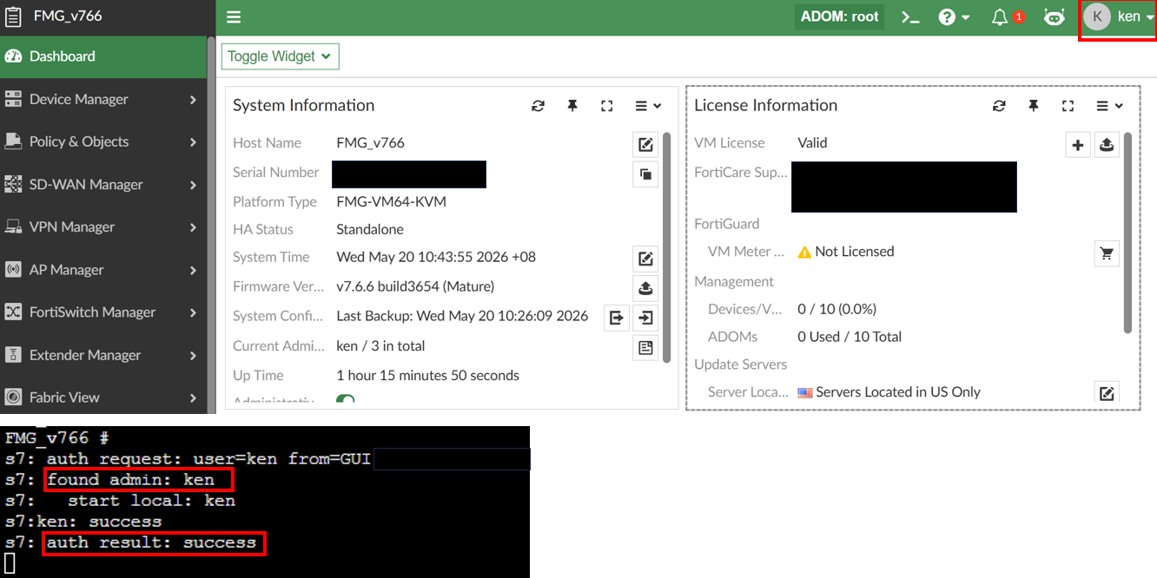Pin the License Information widget
Image resolution: width=1157 pixels, height=578 pixels.
[x=1033, y=106]
